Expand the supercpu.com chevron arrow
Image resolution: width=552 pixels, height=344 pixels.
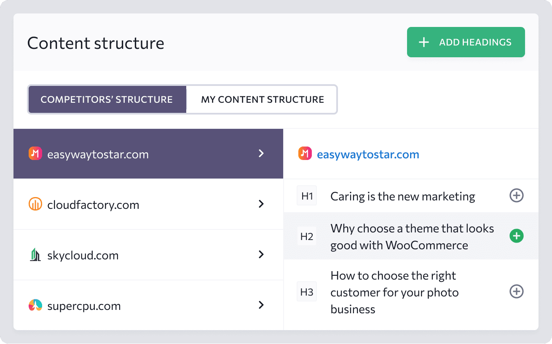pyautogui.click(x=261, y=305)
